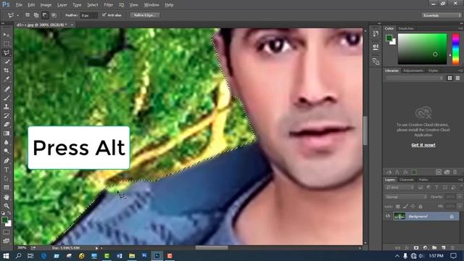This screenshot has height=261, width=464.
Task: Open the Essentials workspace dropdown
Action: pyautogui.click(x=442, y=15)
